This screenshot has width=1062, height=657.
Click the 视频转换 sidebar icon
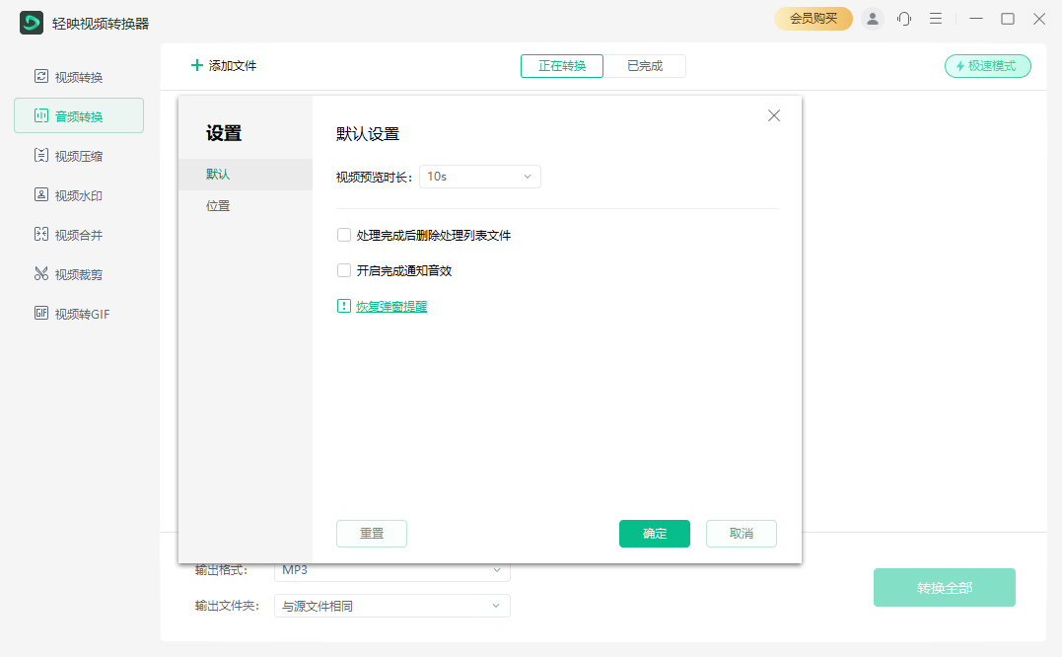(41, 77)
